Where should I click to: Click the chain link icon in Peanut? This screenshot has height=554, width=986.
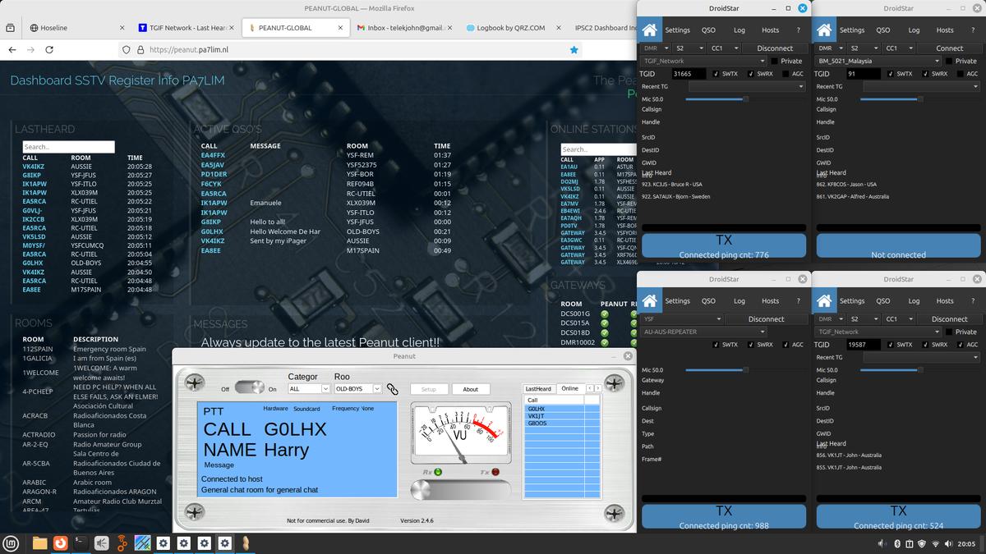(393, 389)
